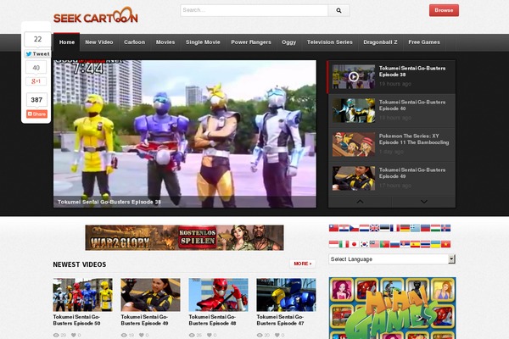Click the Seek Cartoon logo

(x=95, y=15)
